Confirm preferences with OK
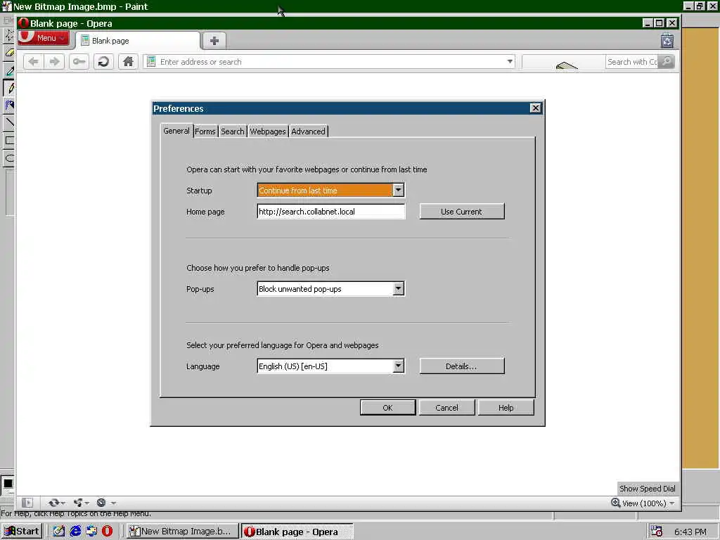 [387, 407]
